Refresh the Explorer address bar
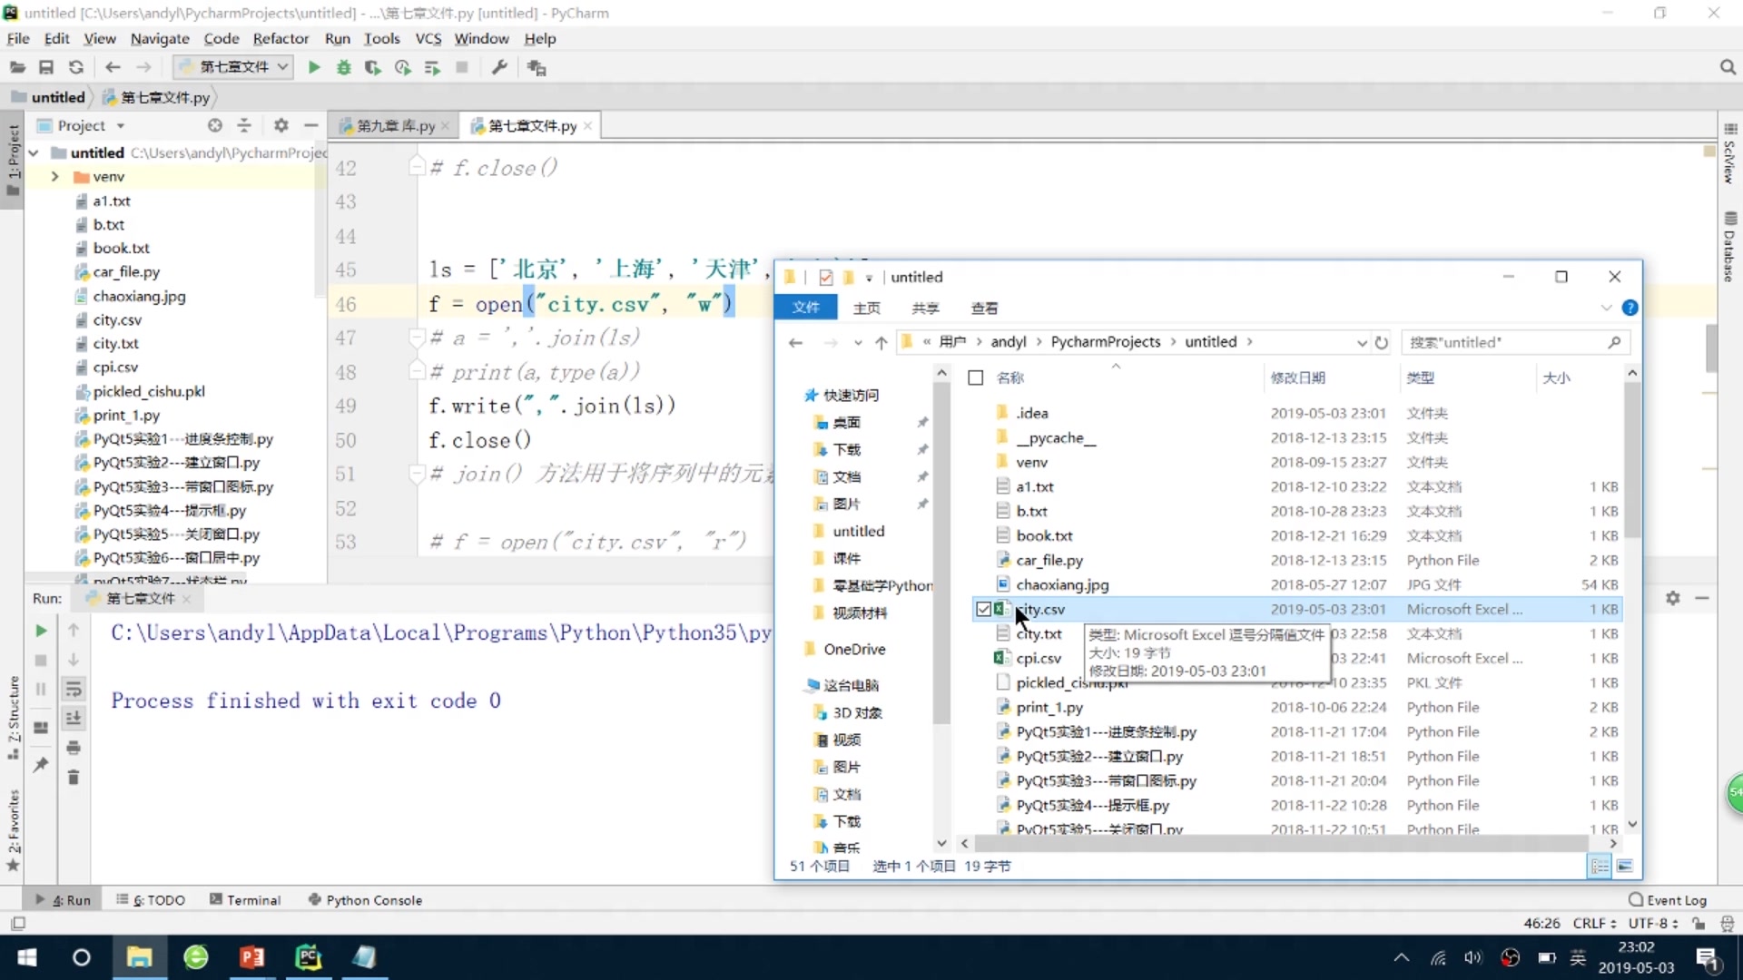1743x980 pixels. tap(1382, 342)
